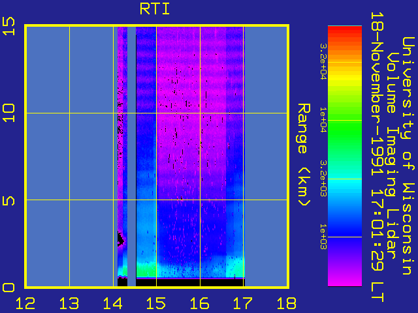Viewport: 418px width, 313px height.
Task: Click the Volume Imaging Lidar text
Action: (x=393, y=156)
